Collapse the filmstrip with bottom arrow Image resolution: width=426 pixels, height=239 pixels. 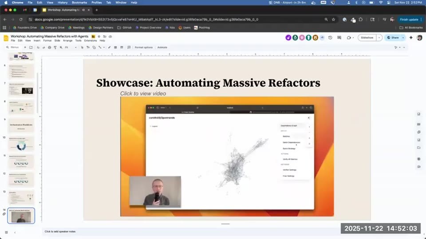click(x=15, y=232)
